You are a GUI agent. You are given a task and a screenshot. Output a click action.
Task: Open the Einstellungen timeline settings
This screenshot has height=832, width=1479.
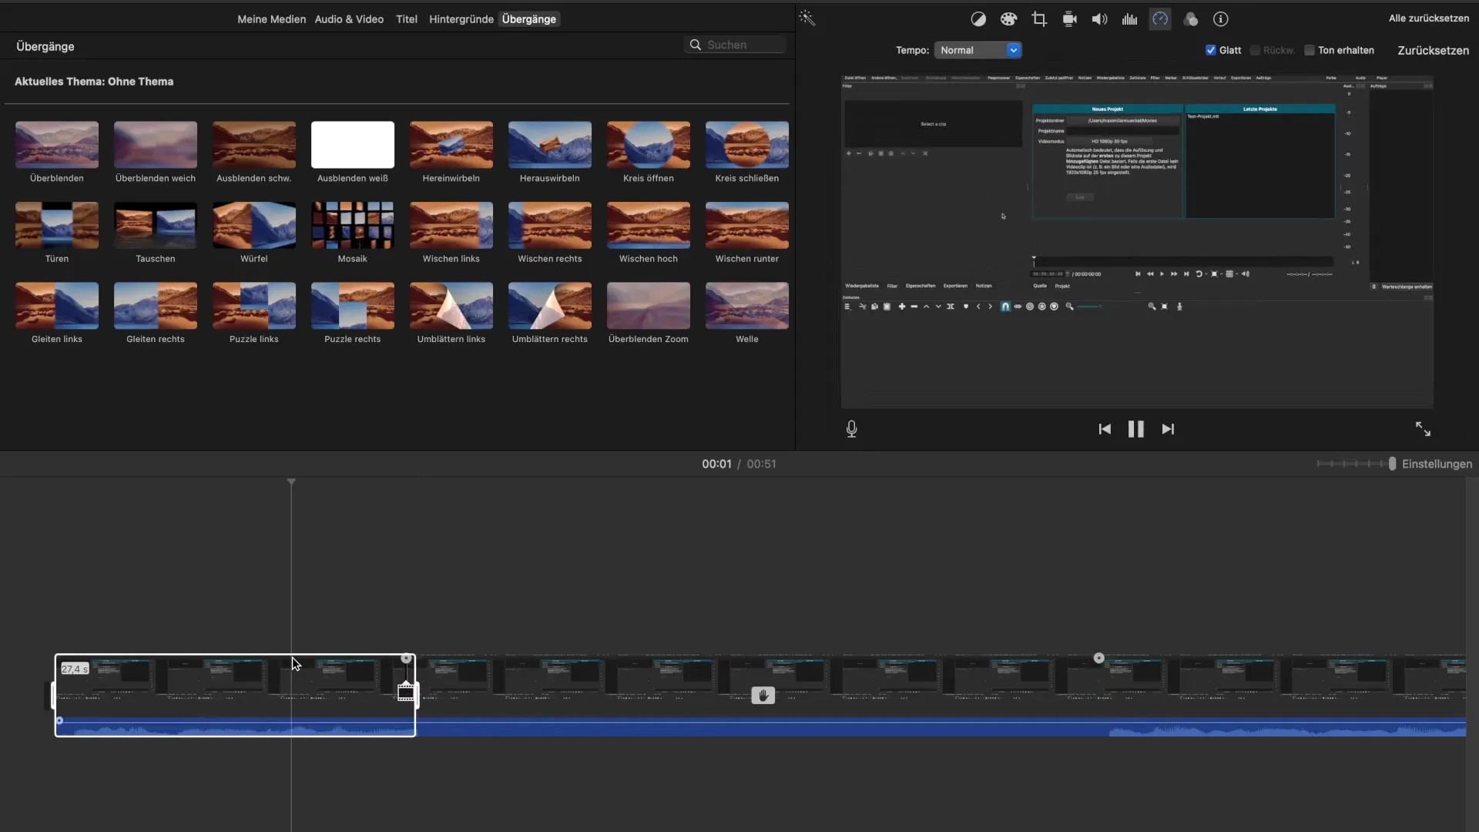1437,464
